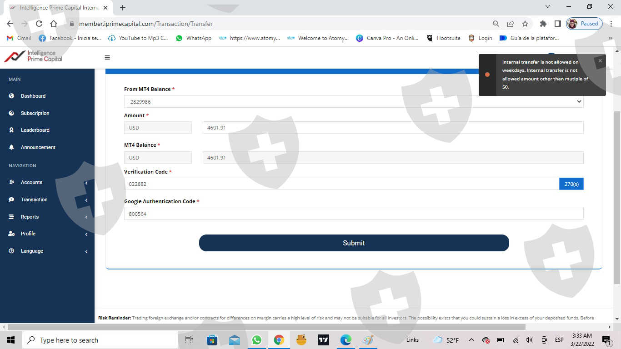621x349 pixels.
Task: Go to browser home page icon
Action: click(54, 24)
